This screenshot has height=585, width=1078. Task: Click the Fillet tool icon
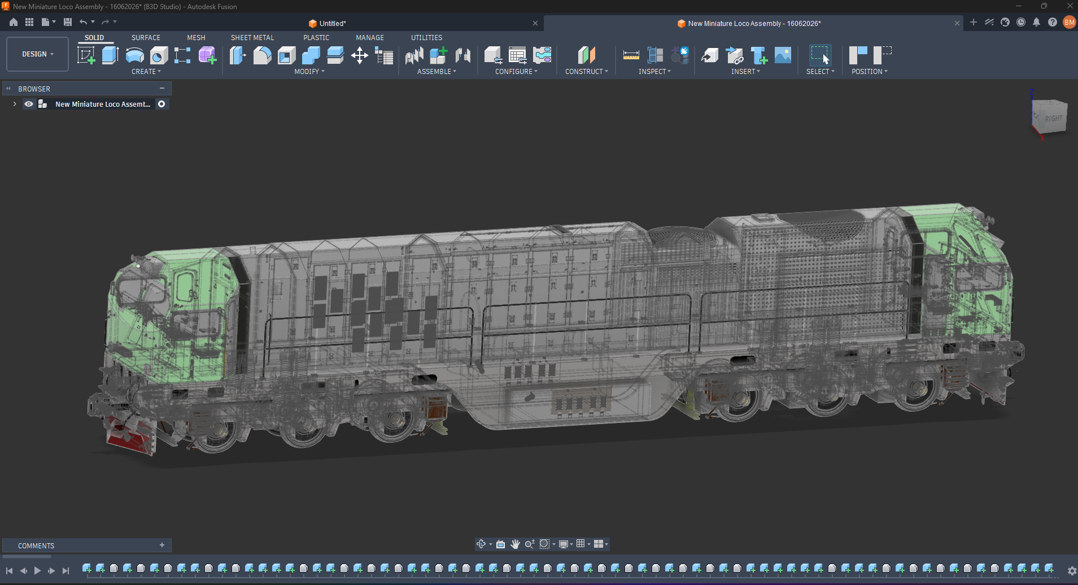click(x=262, y=55)
